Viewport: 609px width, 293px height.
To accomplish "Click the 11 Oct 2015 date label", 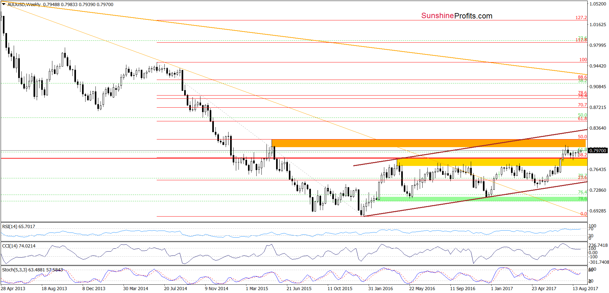I will (340, 289).
